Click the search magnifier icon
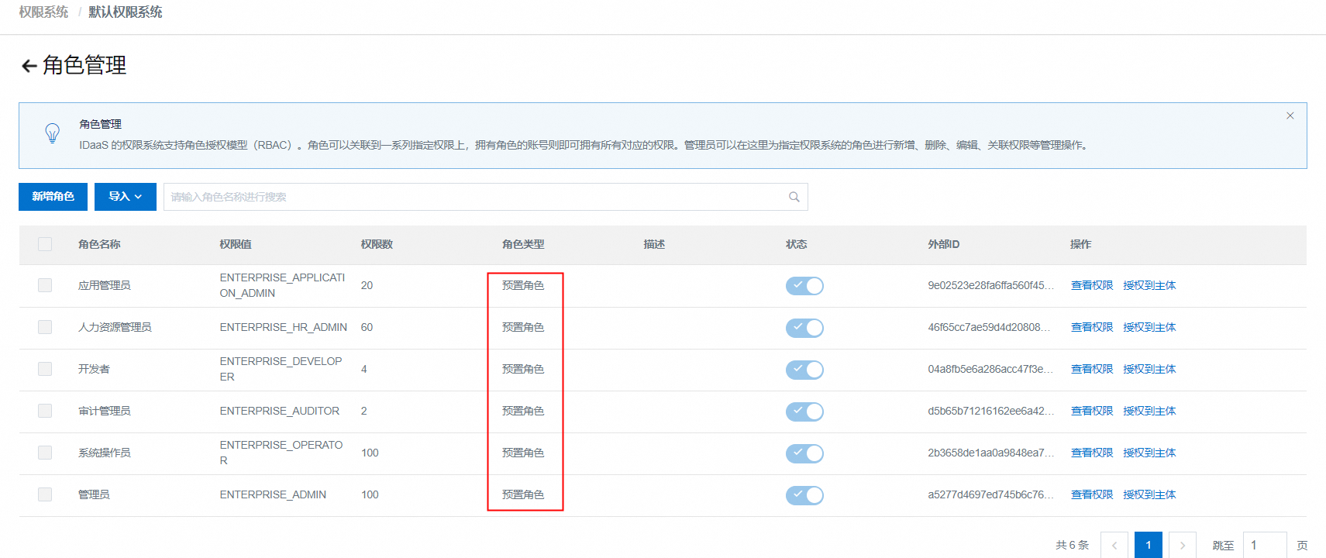1326x558 pixels. click(x=794, y=197)
